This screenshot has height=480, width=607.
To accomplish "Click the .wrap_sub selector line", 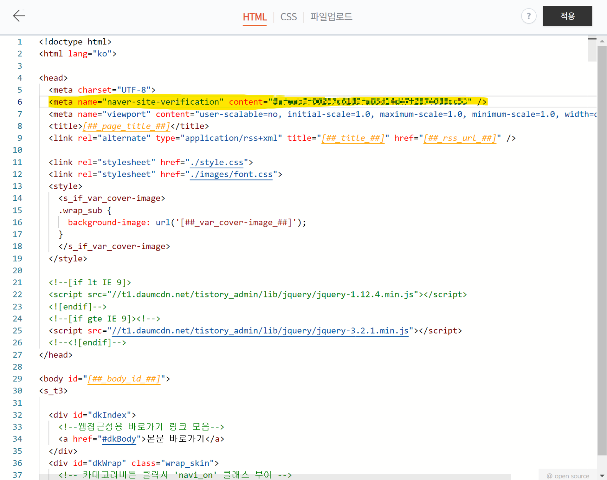I will 85,210.
